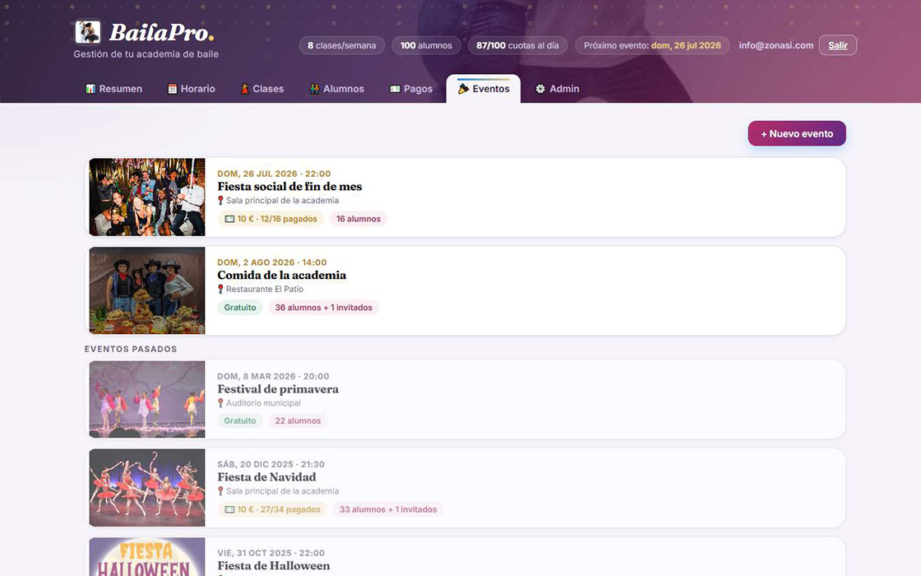This screenshot has width=921, height=576.
Task: Click title Fiesta de Halloween
Action: pos(274,566)
